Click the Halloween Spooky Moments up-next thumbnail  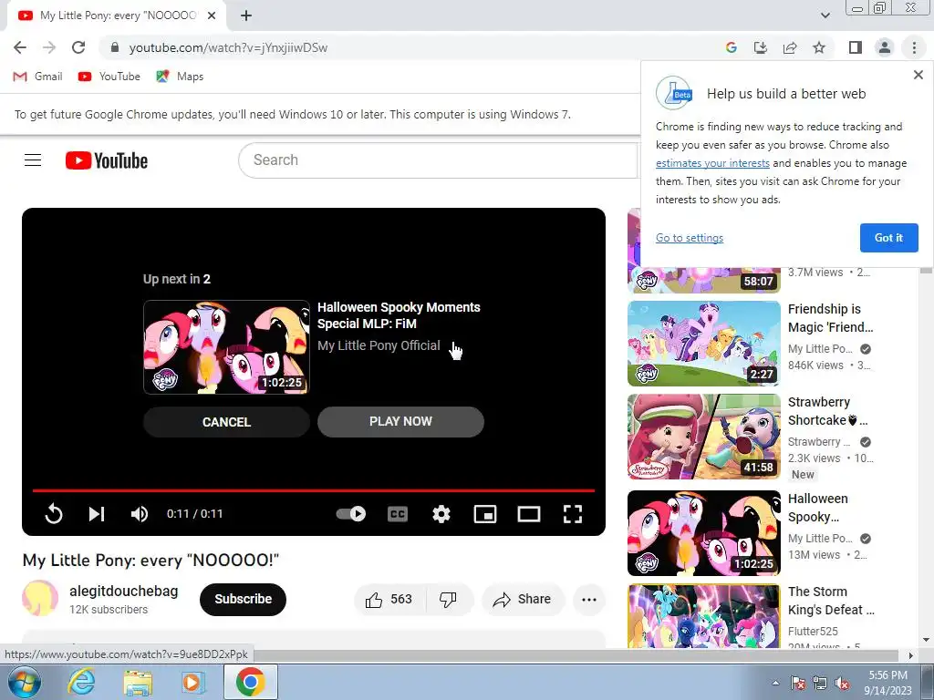coord(226,347)
